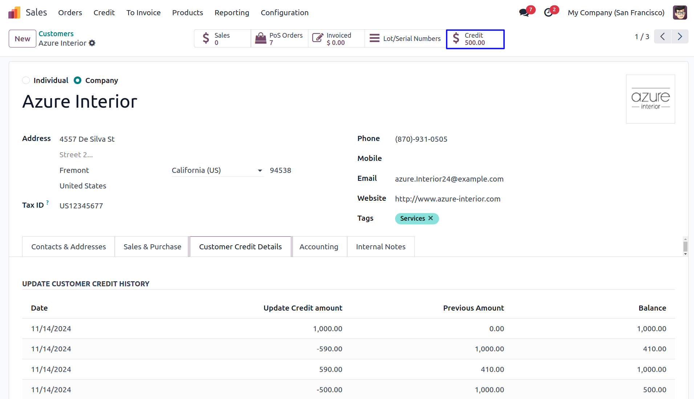Go to next customer record
The image size is (694, 399).
(680, 37)
